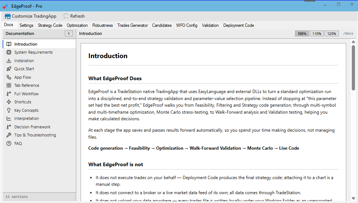358x203 pixels.
Task: Set zoom level to 100%
Action: point(302,33)
